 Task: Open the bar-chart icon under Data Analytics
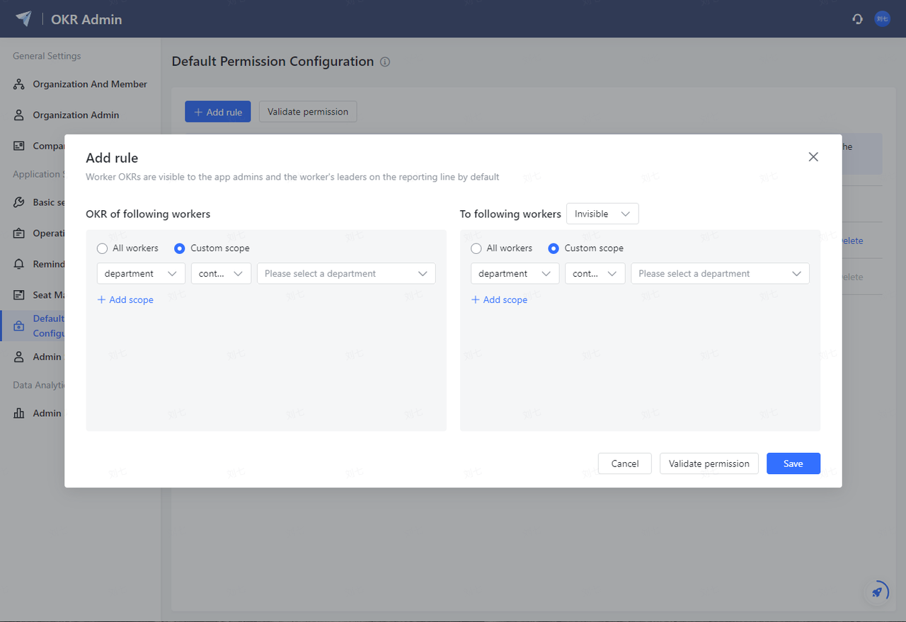18,413
